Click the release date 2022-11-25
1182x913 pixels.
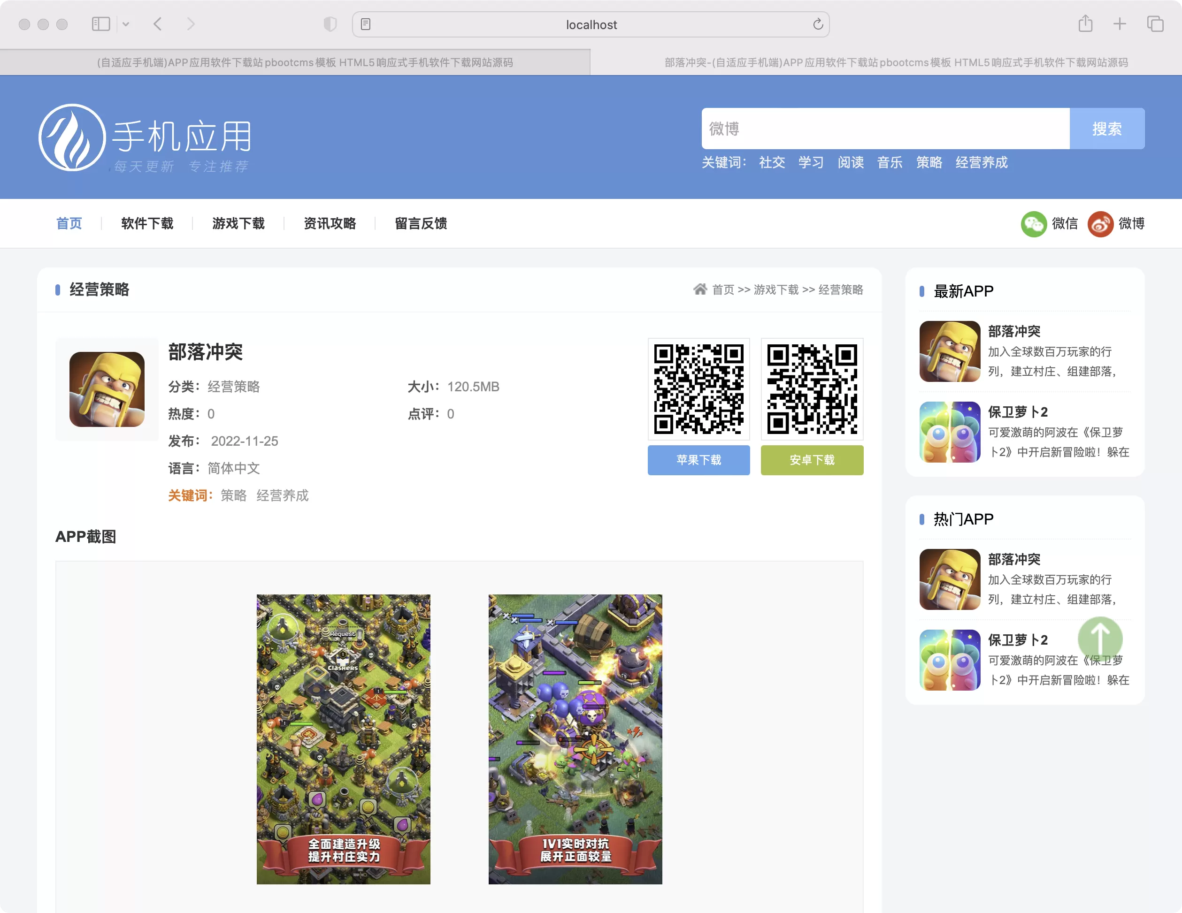pyautogui.click(x=244, y=441)
